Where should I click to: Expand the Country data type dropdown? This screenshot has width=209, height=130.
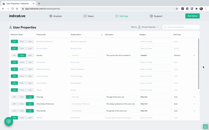tap(194, 55)
